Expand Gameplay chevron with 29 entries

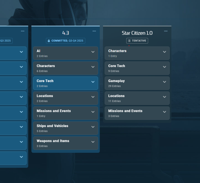165,82
